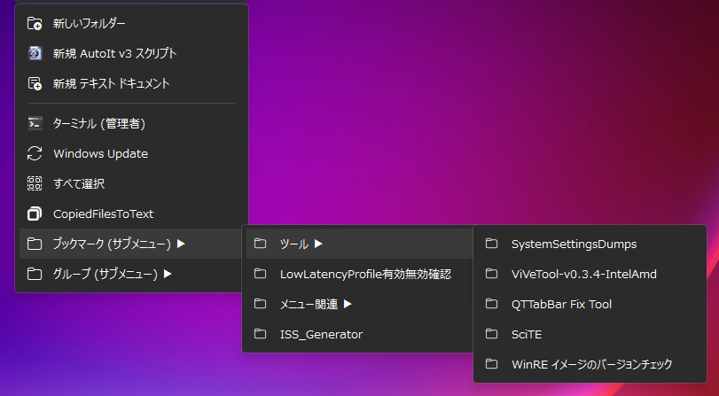This screenshot has width=719, height=396.
Task: Open the ISS_Generator bookmark
Action: [x=360, y=334]
